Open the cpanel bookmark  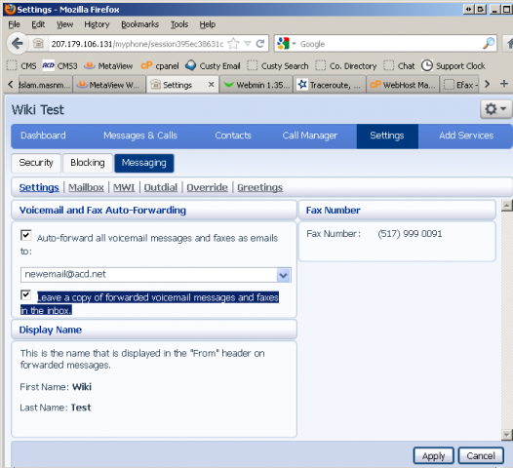pos(160,65)
